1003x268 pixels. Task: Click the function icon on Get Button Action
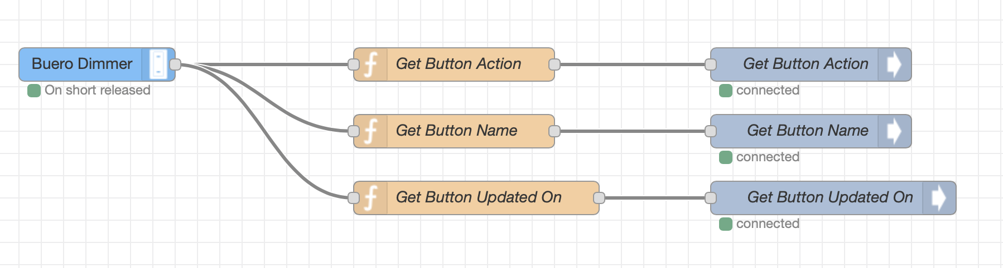(x=371, y=64)
